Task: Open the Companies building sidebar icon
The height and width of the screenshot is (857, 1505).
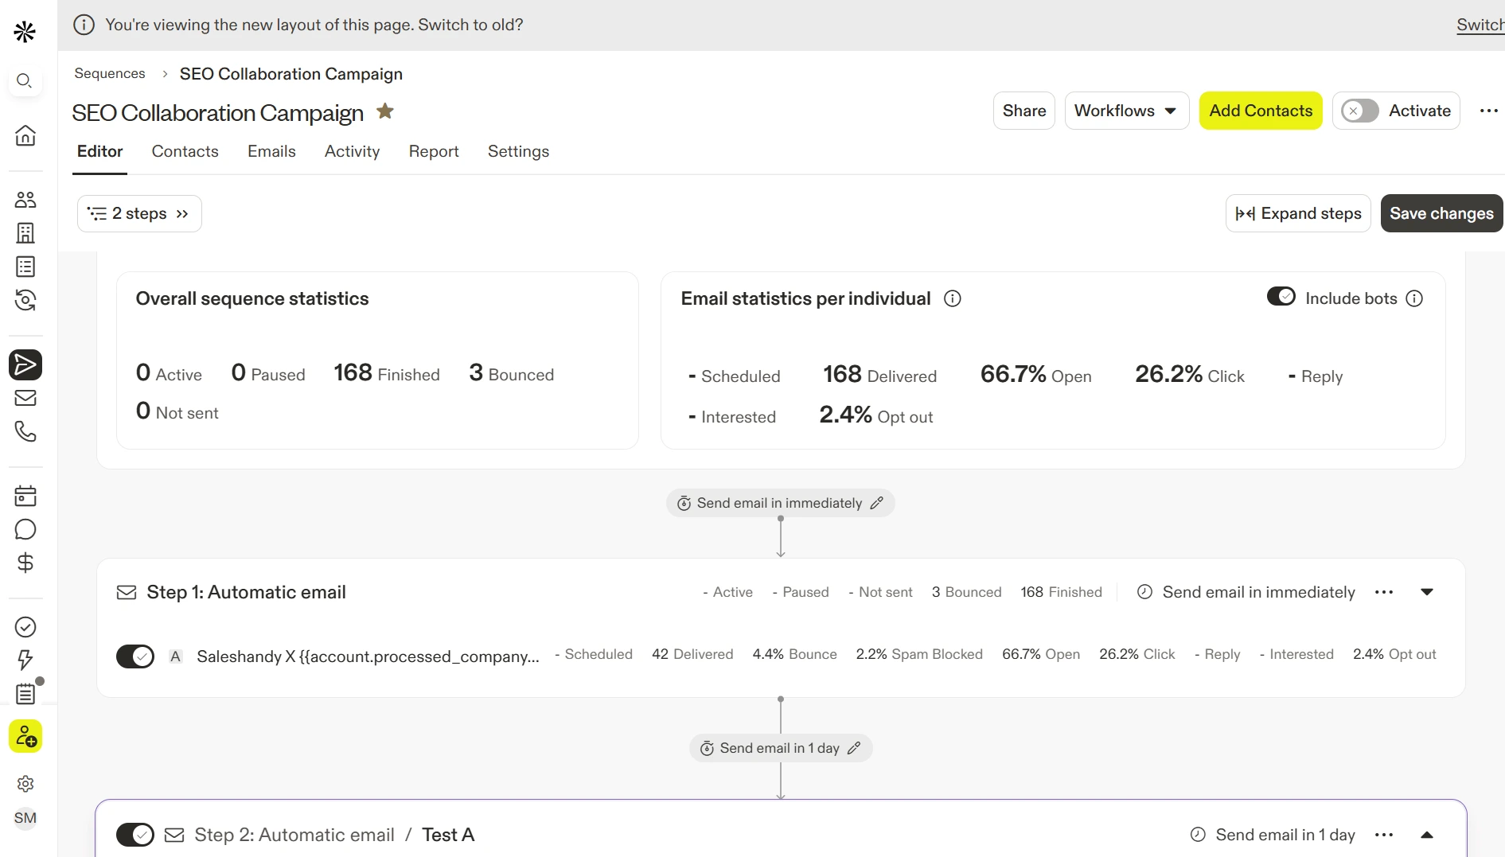Action: (x=25, y=233)
